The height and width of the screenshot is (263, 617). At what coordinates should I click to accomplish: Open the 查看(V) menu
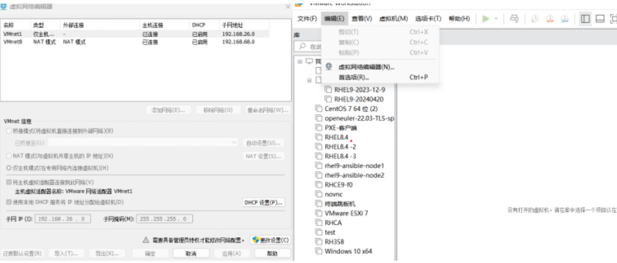coord(361,19)
